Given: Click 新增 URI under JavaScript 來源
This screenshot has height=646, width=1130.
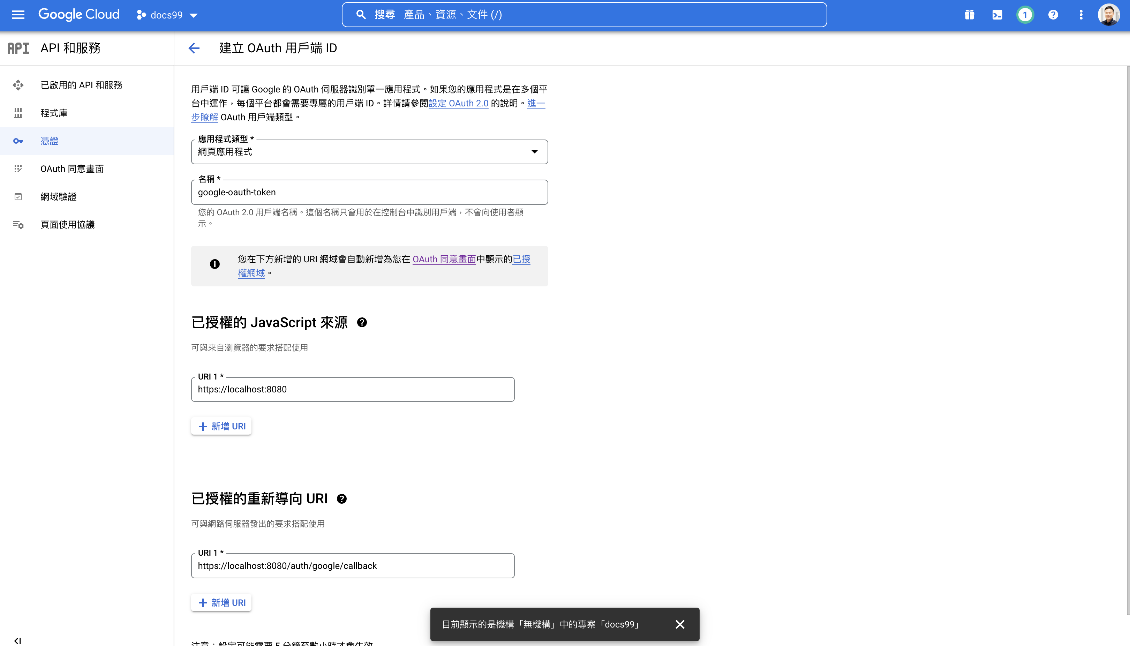Looking at the screenshot, I should coord(221,426).
